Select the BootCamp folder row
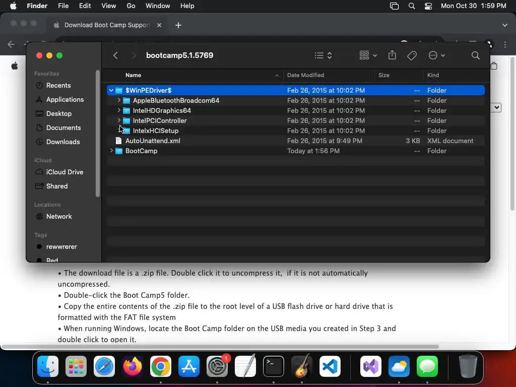 295,151
